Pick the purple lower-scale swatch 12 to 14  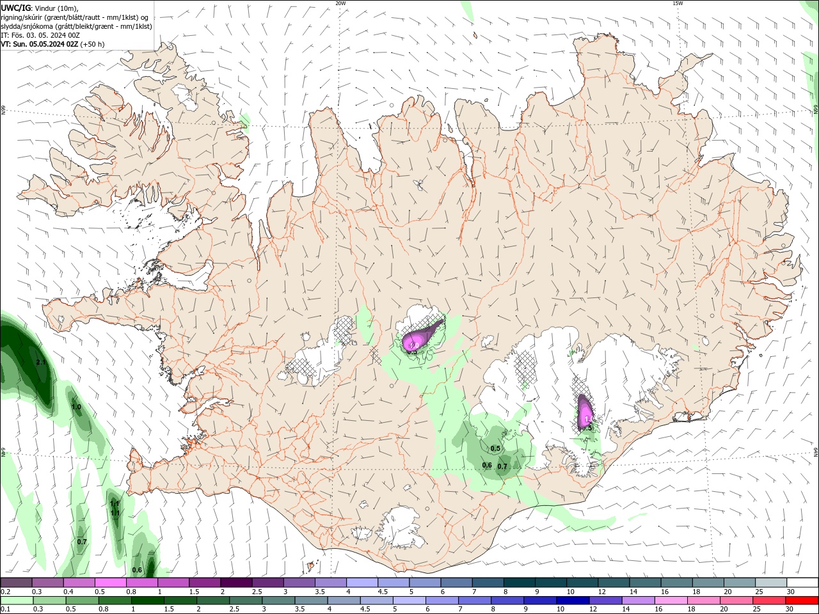(605, 601)
